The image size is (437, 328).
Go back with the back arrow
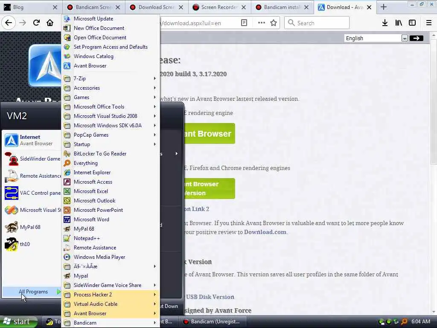(x=9, y=23)
